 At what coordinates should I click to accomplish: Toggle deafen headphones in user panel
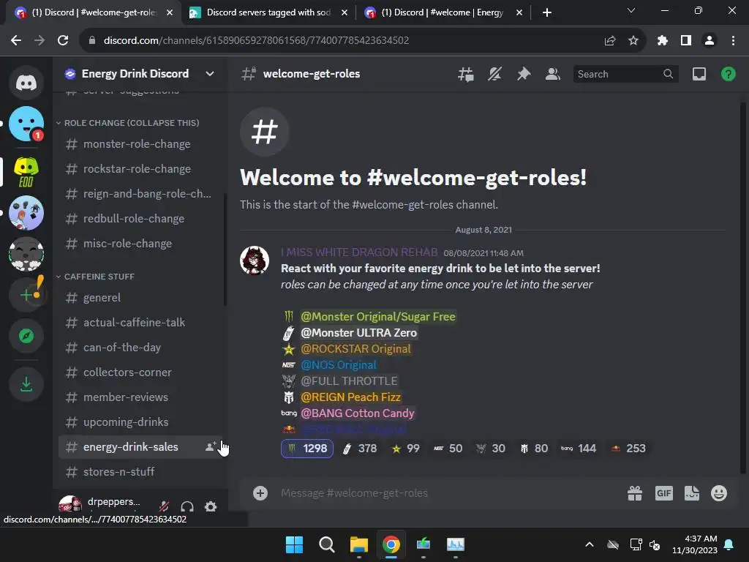[187, 506]
